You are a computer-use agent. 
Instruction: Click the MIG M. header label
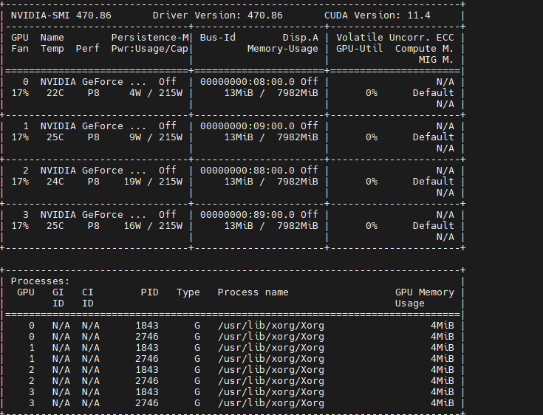click(x=436, y=60)
